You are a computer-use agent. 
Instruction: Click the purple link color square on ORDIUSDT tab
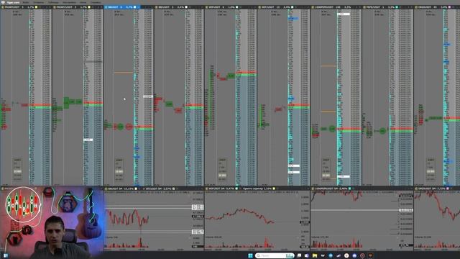click(449, 6)
